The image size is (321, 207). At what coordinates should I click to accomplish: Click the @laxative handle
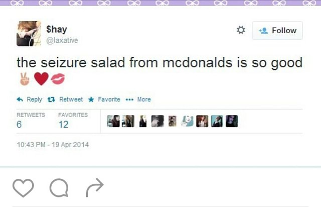click(x=62, y=40)
